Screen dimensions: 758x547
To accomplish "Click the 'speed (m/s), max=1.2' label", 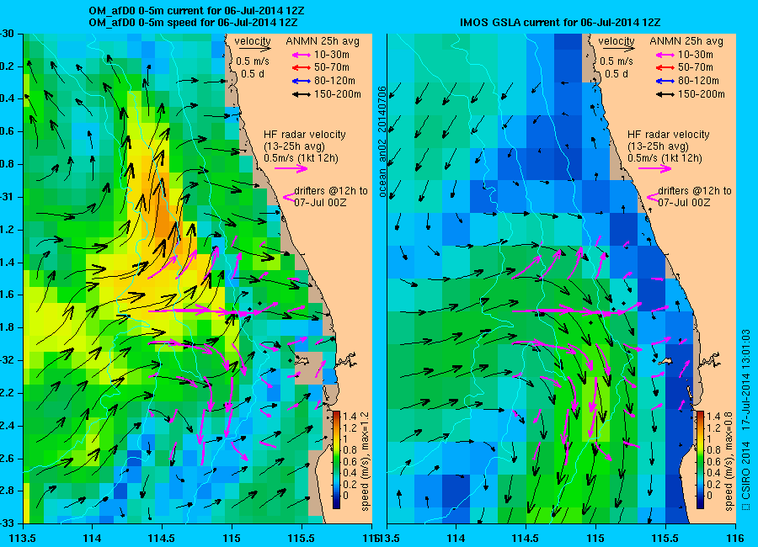I will tap(365, 461).
